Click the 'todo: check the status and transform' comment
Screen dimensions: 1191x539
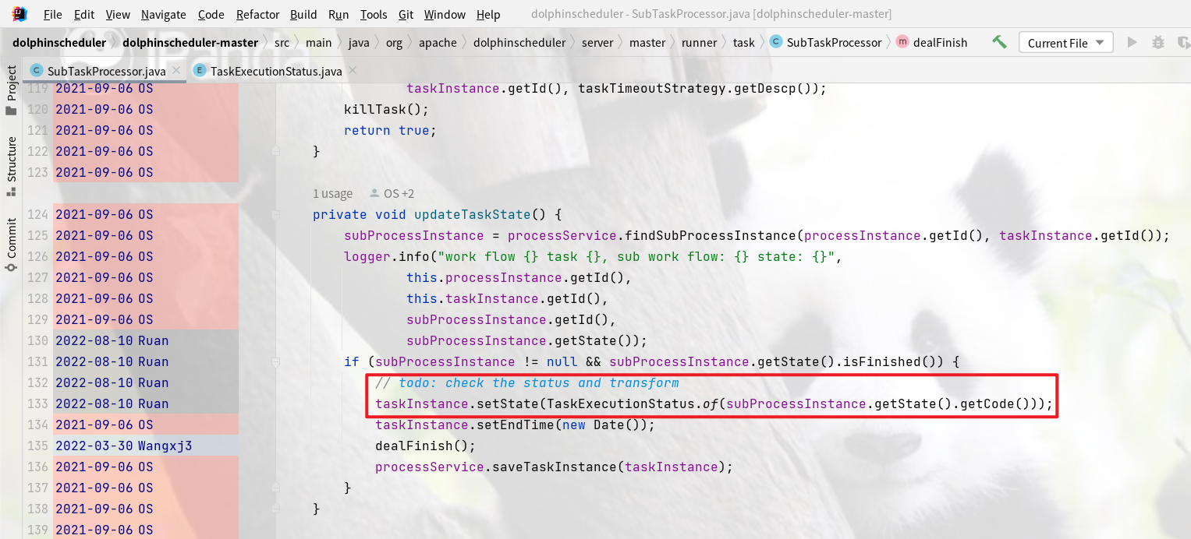pyautogui.click(x=526, y=382)
